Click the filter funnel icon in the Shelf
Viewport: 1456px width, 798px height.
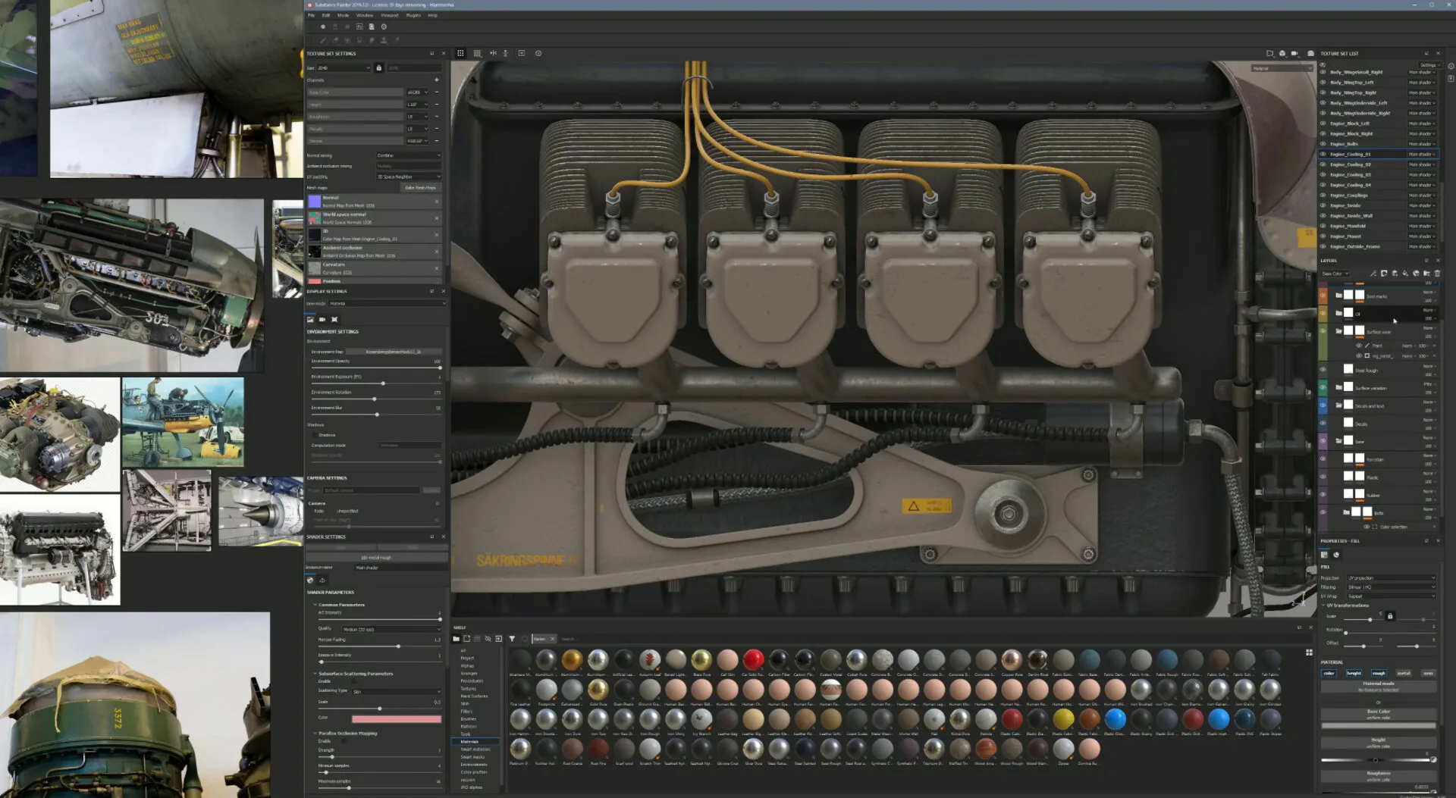(512, 639)
